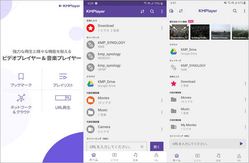Viewport: 249px width, 163px height.
Task: Open options for Camera folder
Action: [162, 129]
